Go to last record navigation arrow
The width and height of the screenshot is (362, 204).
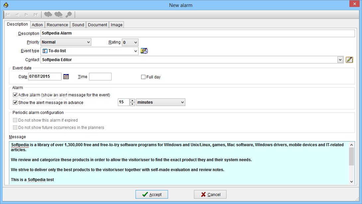36,15
